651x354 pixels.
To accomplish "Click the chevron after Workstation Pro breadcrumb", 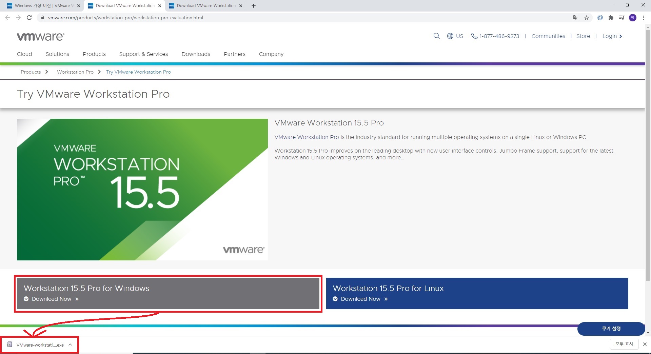I will coord(99,72).
